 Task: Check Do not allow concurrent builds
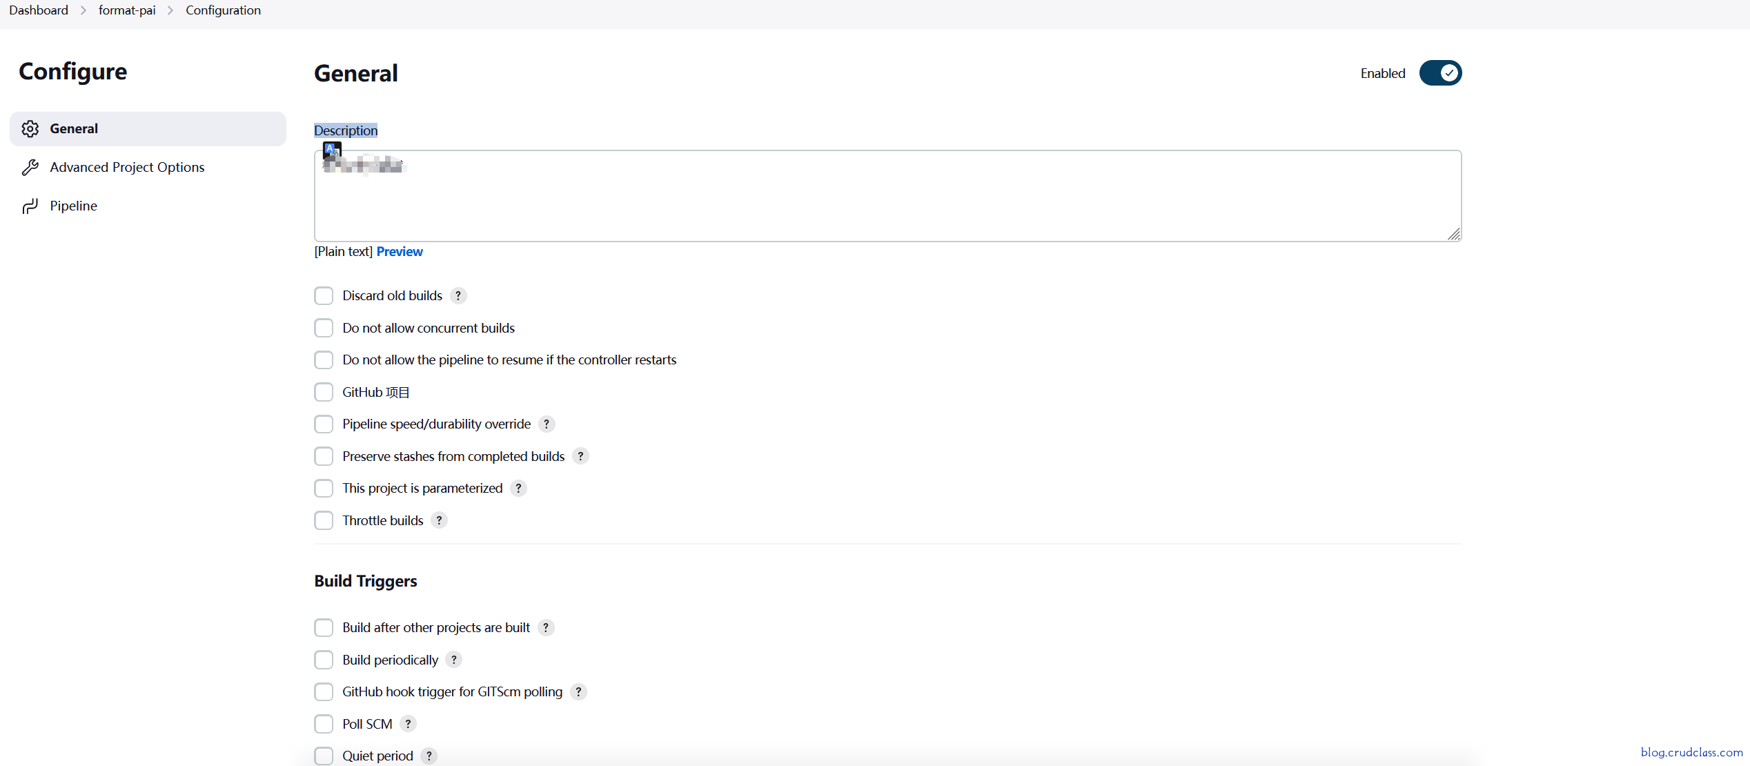[x=324, y=328]
